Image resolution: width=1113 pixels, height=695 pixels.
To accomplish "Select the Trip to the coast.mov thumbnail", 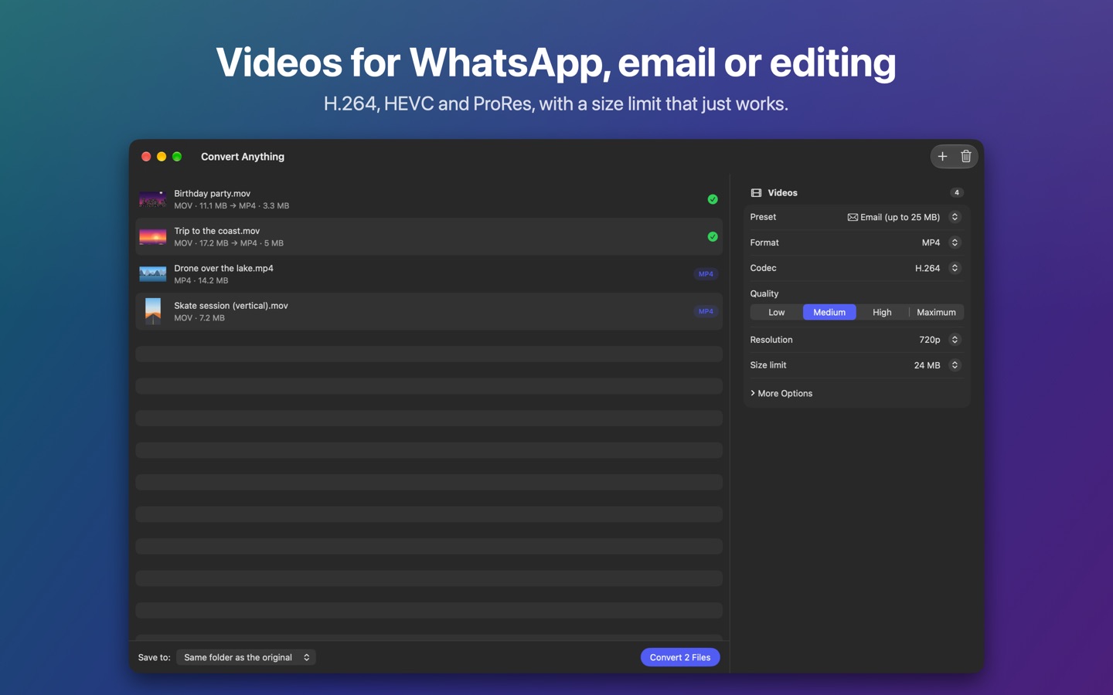I will pyautogui.click(x=152, y=237).
